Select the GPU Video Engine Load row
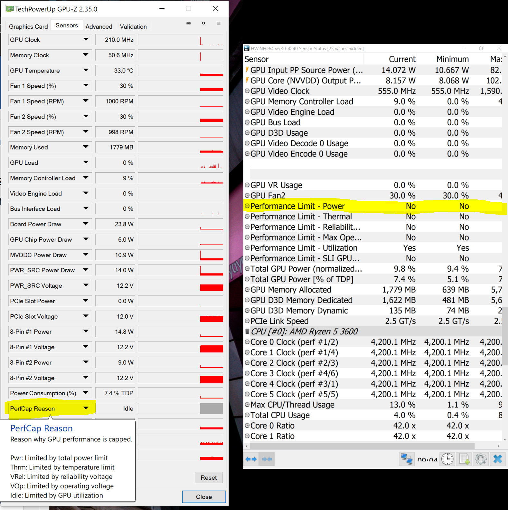The image size is (508, 510). (373, 112)
